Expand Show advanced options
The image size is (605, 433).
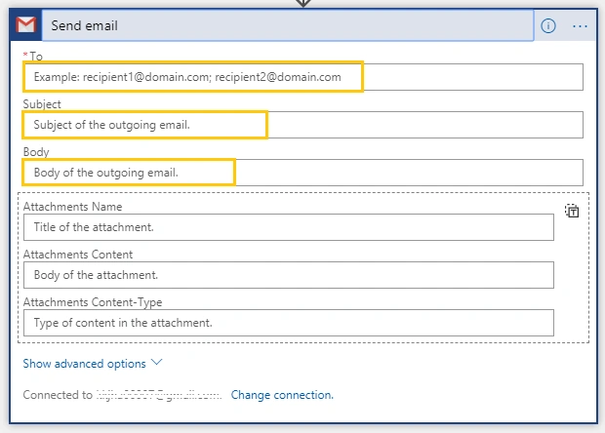tap(93, 363)
